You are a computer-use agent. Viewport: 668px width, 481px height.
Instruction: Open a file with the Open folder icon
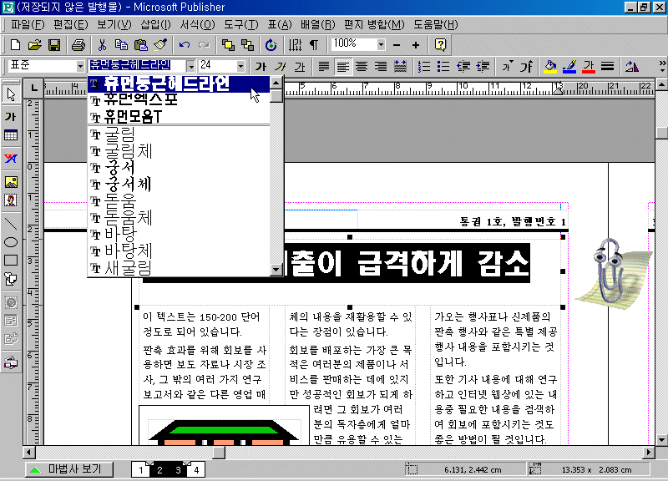pyautogui.click(x=34, y=45)
